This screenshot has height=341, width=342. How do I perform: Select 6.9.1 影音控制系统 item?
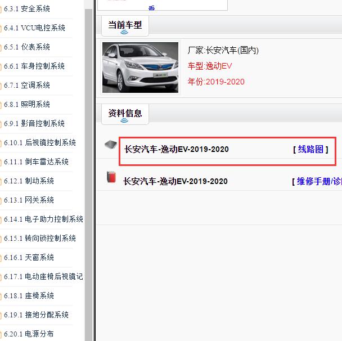pyautogui.click(x=34, y=123)
